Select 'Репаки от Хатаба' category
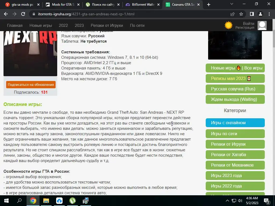 pyautogui.click(x=235, y=155)
